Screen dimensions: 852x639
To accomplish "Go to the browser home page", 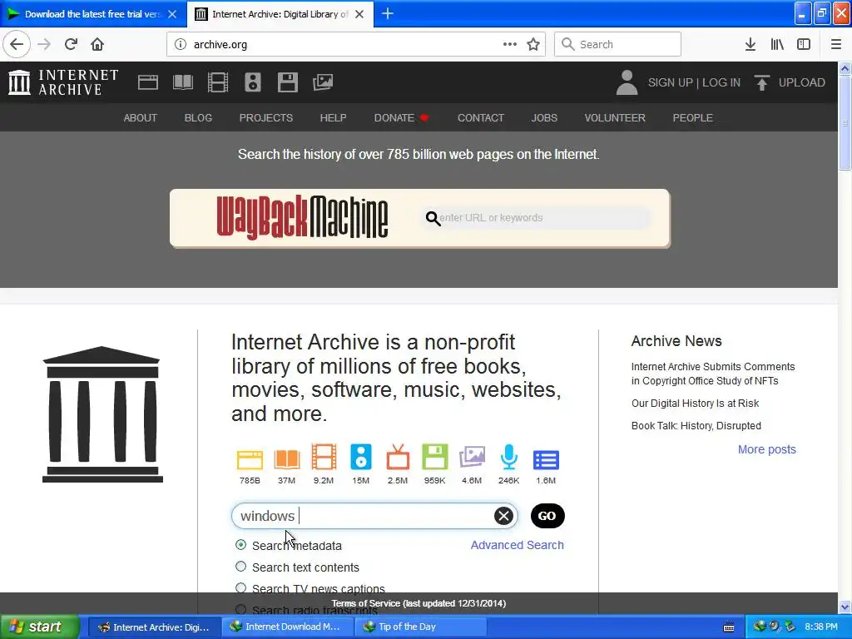I will pyautogui.click(x=97, y=44).
